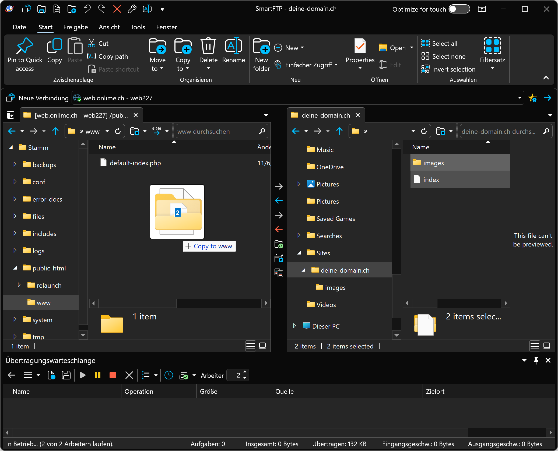The image size is (558, 451).
Task: Switch right pane to large icons view
Action: (x=547, y=346)
